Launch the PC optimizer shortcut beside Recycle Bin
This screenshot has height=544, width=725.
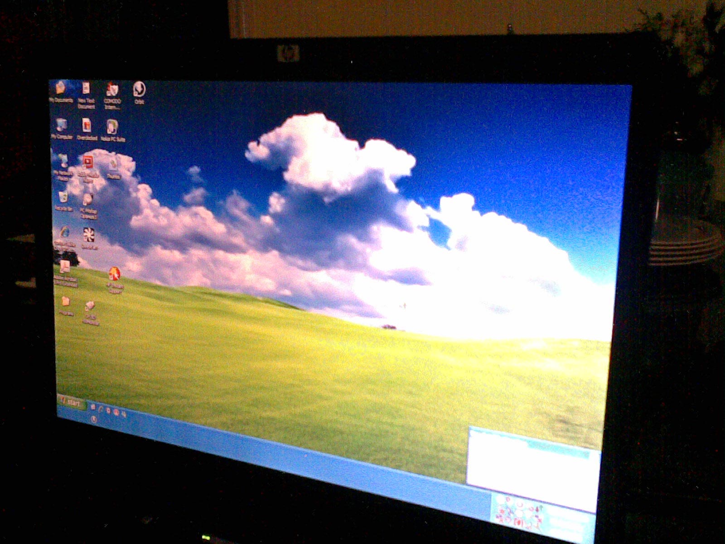[88, 206]
